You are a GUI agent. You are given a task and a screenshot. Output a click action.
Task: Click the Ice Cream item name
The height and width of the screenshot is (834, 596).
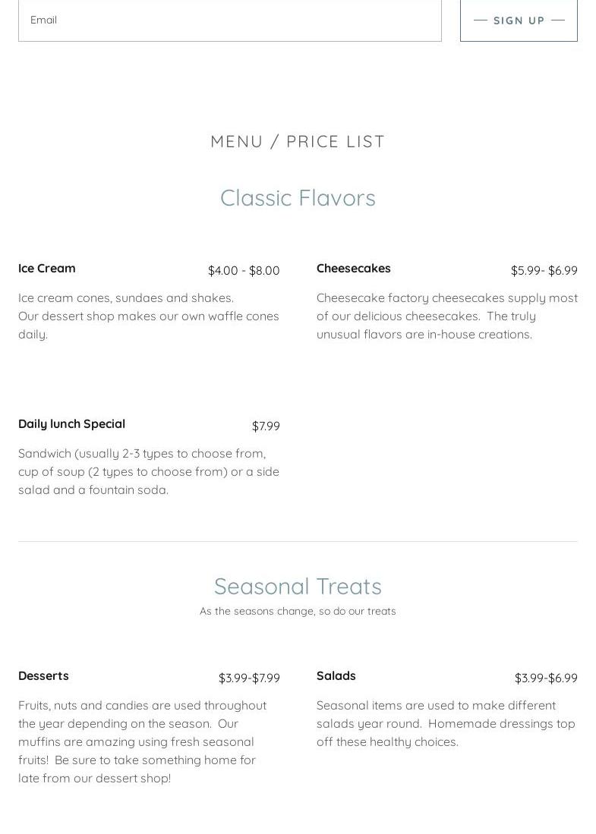click(x=47, y=269)
